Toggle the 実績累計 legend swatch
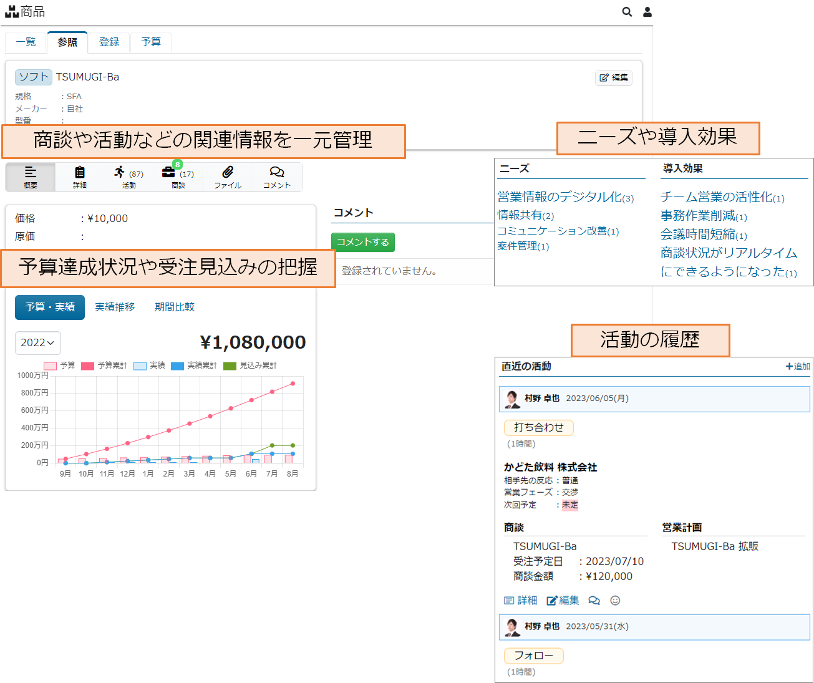814x683 pixels. click(x=177, y=366)
